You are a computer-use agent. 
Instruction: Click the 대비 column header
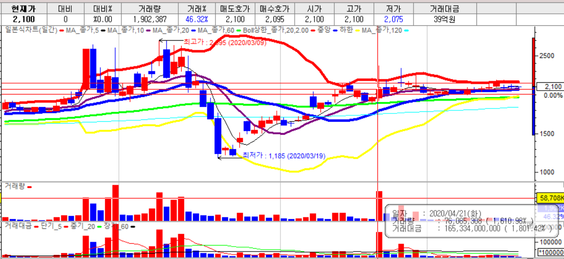65,8
